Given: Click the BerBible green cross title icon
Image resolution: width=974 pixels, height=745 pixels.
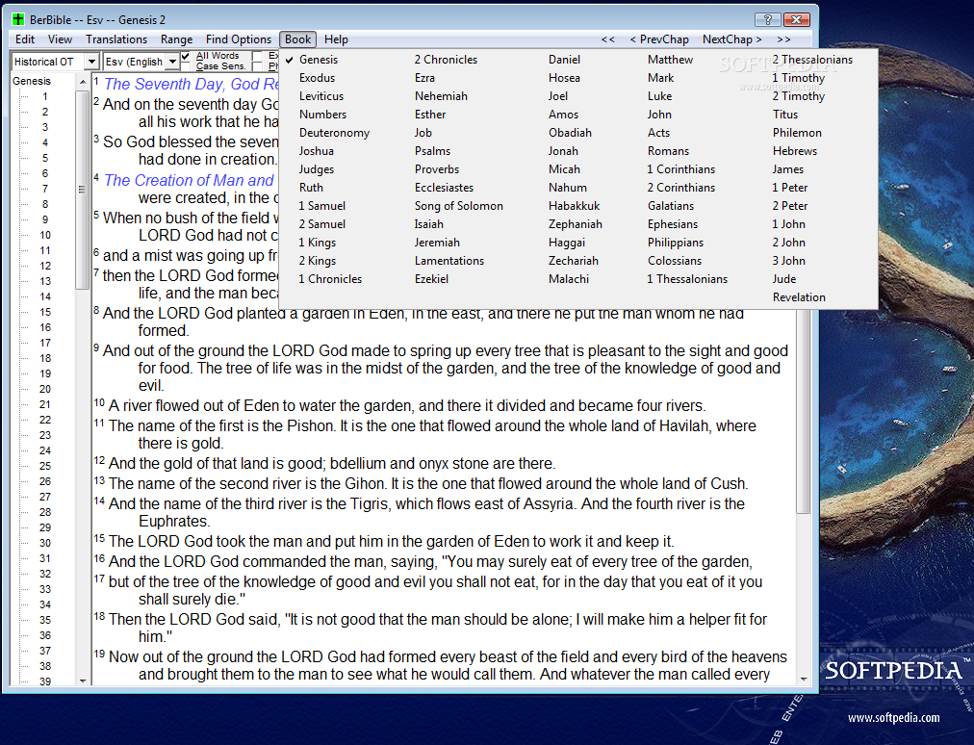Looking at the screenshot, I should 18,19.
